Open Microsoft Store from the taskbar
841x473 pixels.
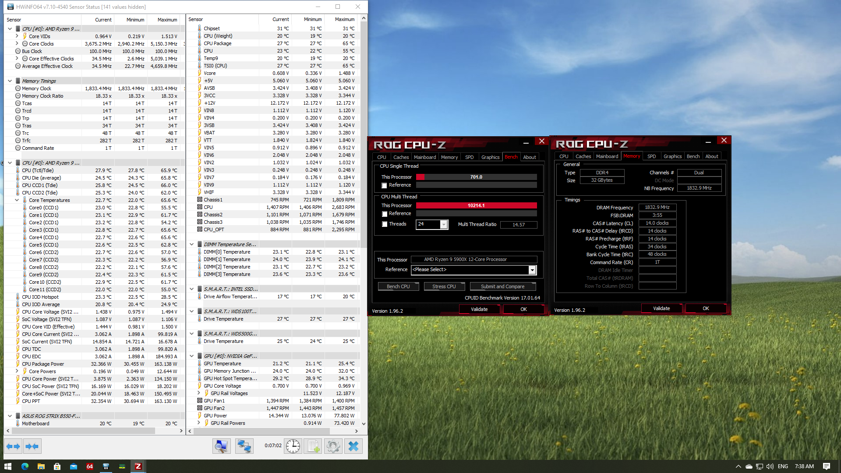[57, 466]
